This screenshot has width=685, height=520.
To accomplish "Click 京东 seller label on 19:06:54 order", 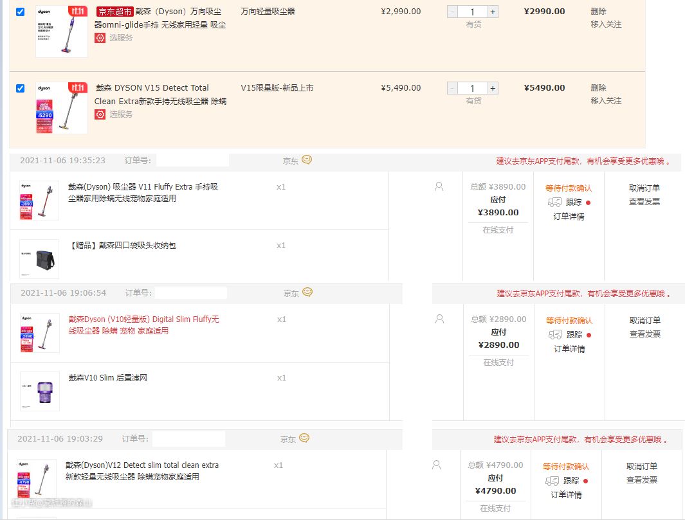I will (x=291, y=293).
